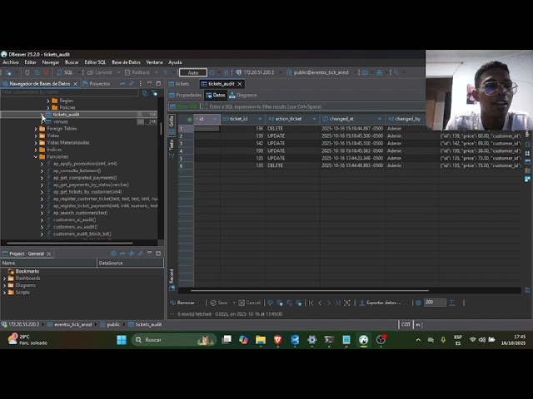Select function customers_au_audit()
This screenshot has height=399, width=533.
coord(75,227)
